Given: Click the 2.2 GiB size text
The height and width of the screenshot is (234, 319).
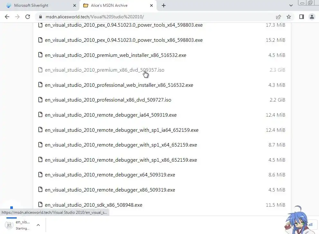Looking at the screenshot, I should pos(277,100).
